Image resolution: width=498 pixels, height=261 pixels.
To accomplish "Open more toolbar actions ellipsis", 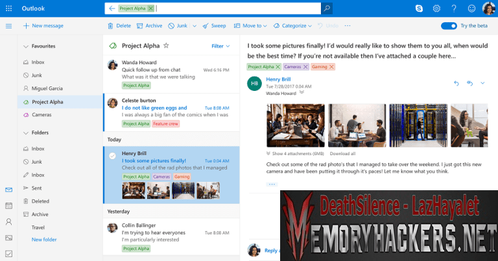I will click(x=348, y=26).
